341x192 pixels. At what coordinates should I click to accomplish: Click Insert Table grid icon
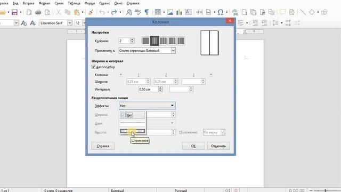[158, 12]
